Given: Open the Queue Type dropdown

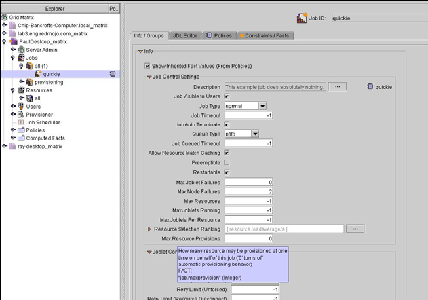Looking at the screenshot, I should (255, 134).
